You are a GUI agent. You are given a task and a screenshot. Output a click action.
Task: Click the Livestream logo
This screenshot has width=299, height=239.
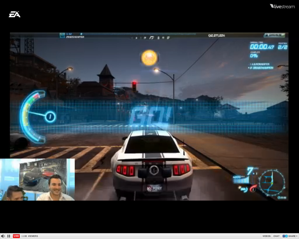click(282, 6)
